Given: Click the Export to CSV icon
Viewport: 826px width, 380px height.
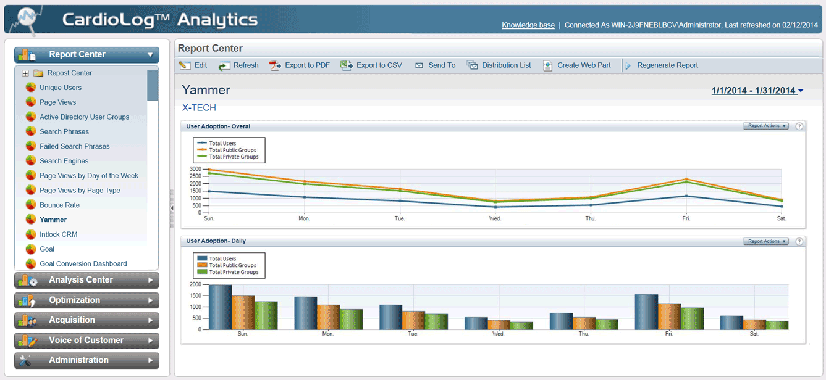Looking at the screenshot, I should pyautogui.click(x=347, y=65).
